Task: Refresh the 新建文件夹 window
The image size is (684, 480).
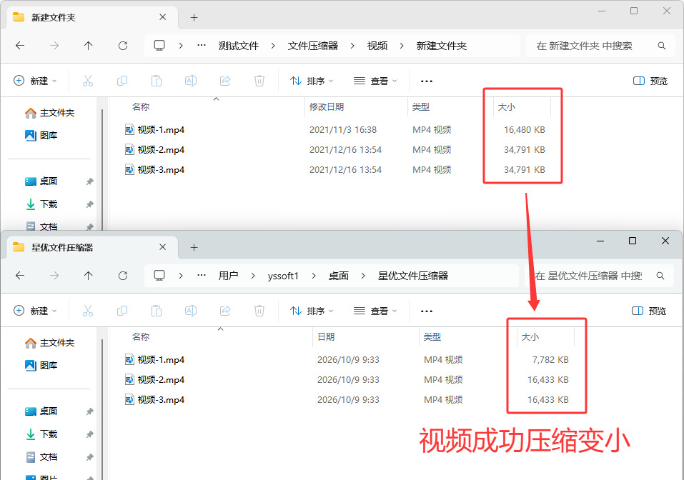Action: pos(123,45)
